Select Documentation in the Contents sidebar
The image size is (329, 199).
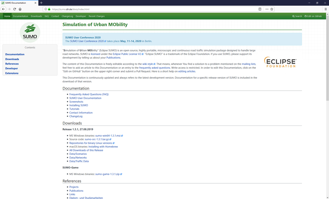coord(15,54)
